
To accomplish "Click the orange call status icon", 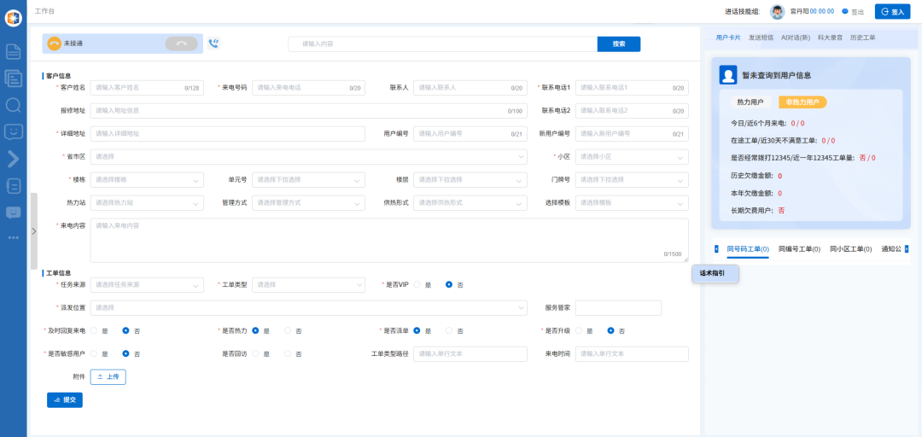I will click(x=55, y=44).
